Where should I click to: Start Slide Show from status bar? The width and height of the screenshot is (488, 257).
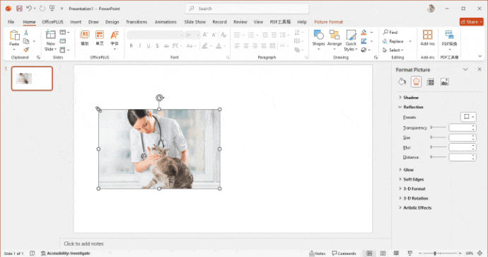410,253
